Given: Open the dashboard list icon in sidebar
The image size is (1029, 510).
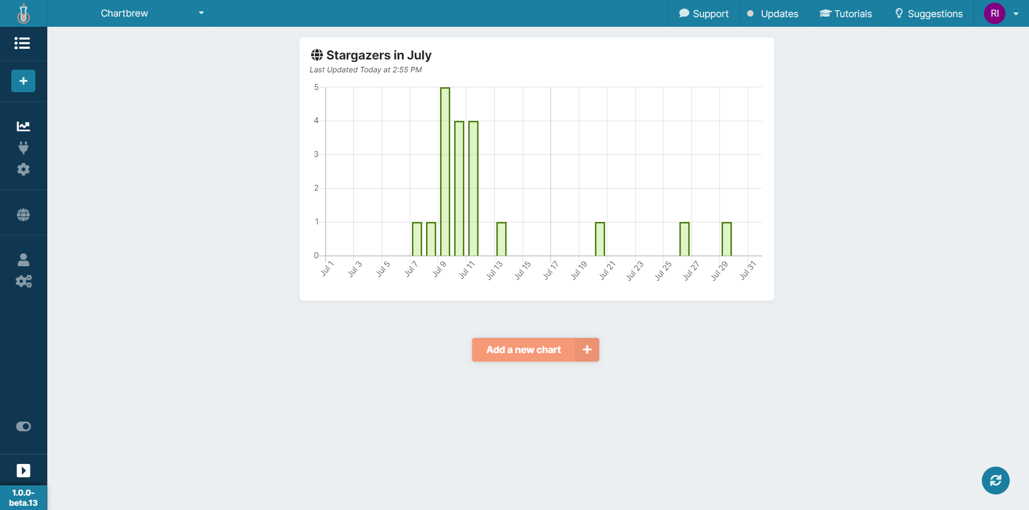Looking at the screenshot, I should coord(23,43).
